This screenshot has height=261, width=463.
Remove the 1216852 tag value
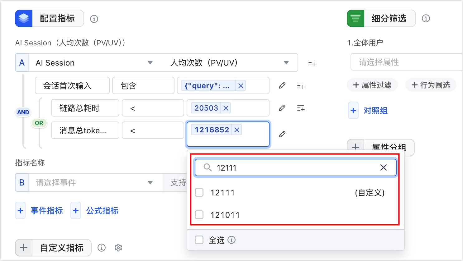click(x=237, y=130)
